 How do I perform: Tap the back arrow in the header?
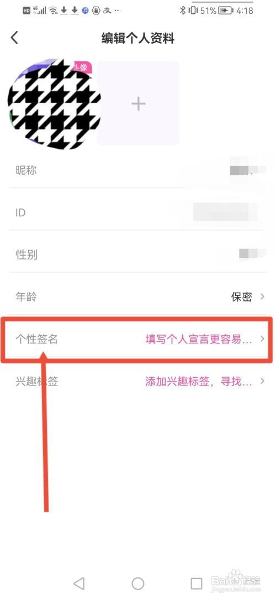[x=14, y=38]
